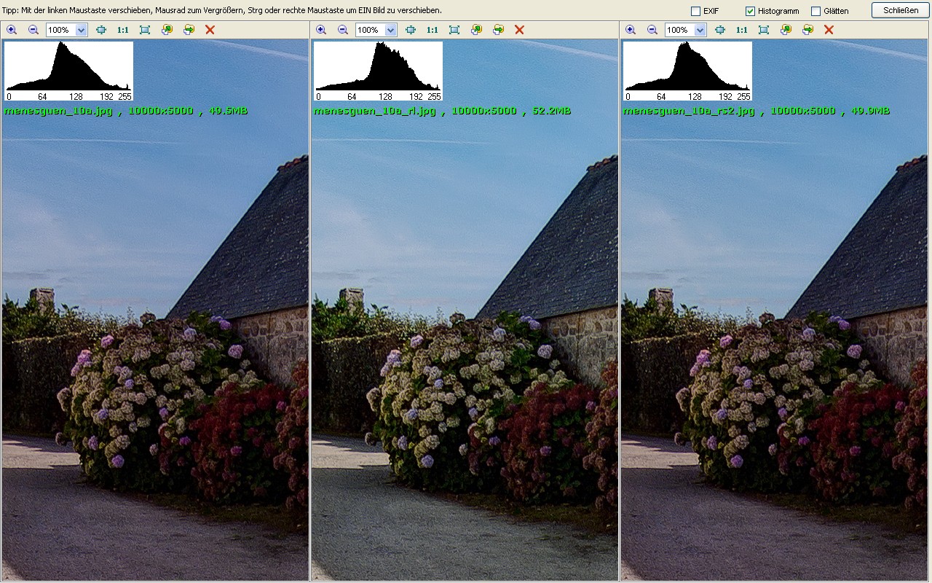Zoom in on the left image panel

[12, 30]
